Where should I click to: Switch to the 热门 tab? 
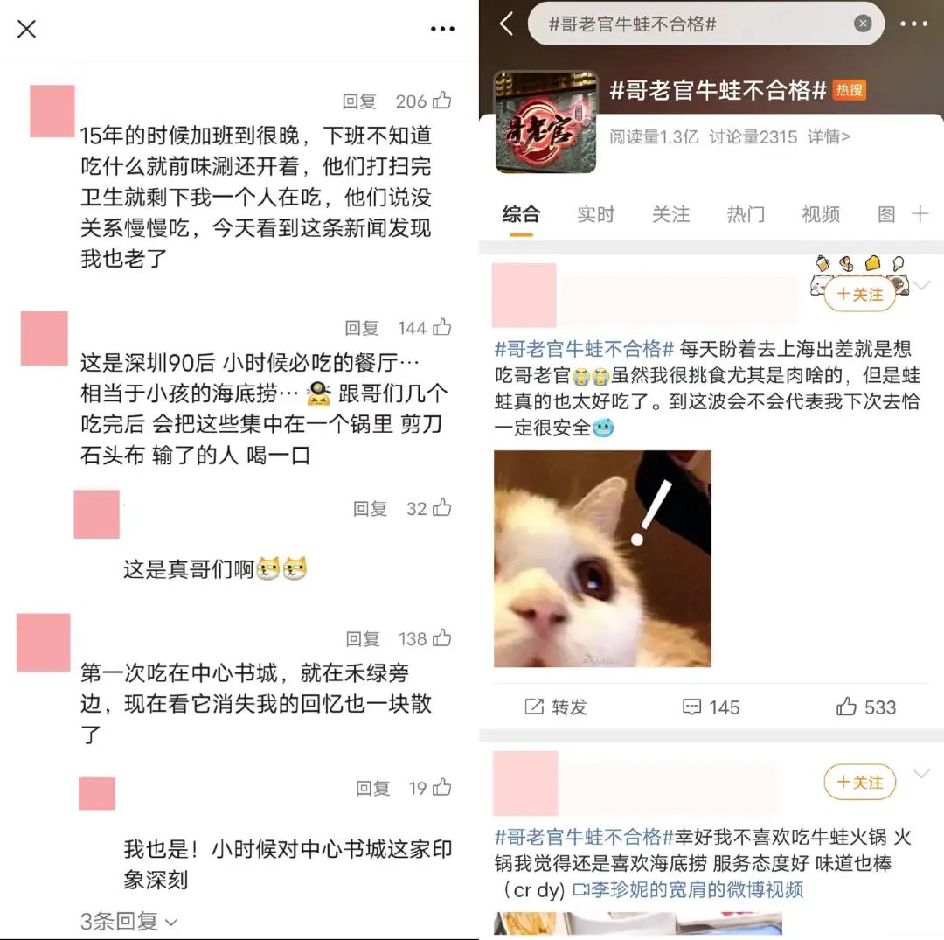(x=746, y=214)
